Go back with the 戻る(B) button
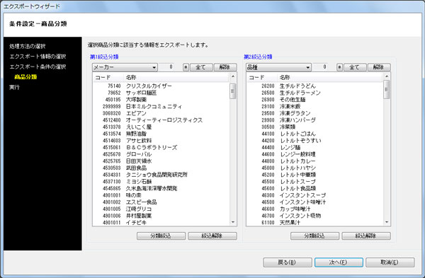Viewport: 425px width, 278px height. click(288, 262)
